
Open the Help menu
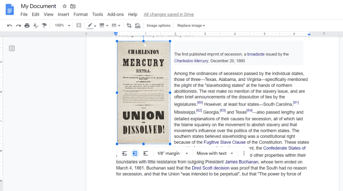(133, 15)
